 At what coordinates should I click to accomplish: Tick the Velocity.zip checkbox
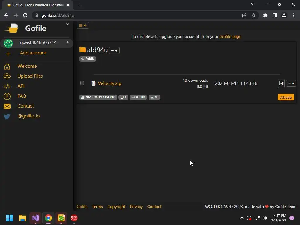(82, 83)
